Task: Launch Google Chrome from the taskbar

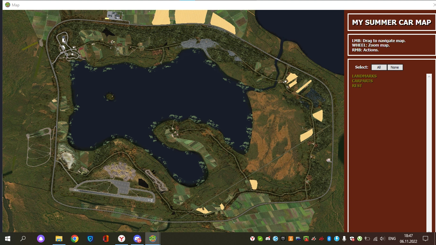Action: (75, 239)
